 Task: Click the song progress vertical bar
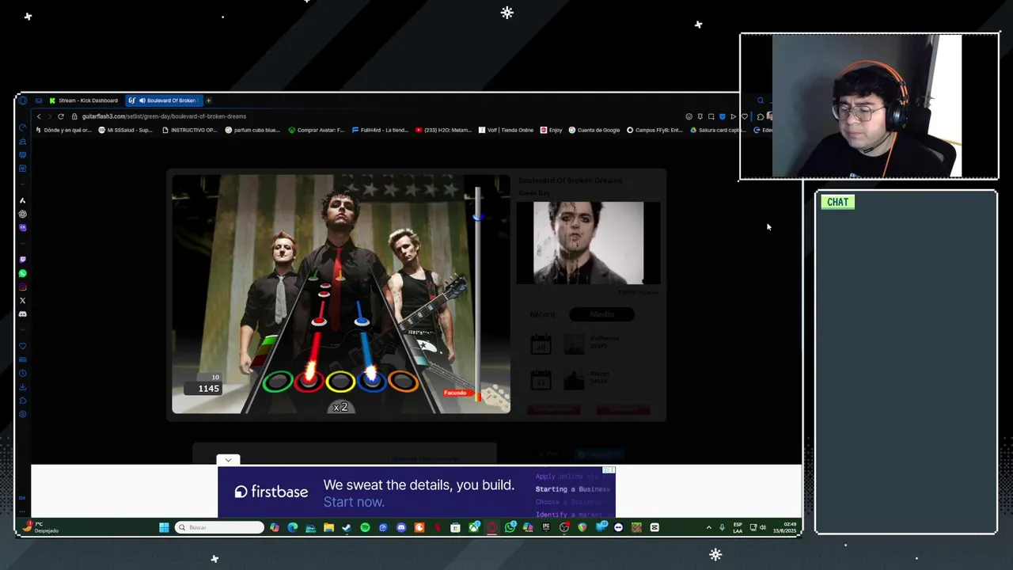pos(478,293)
